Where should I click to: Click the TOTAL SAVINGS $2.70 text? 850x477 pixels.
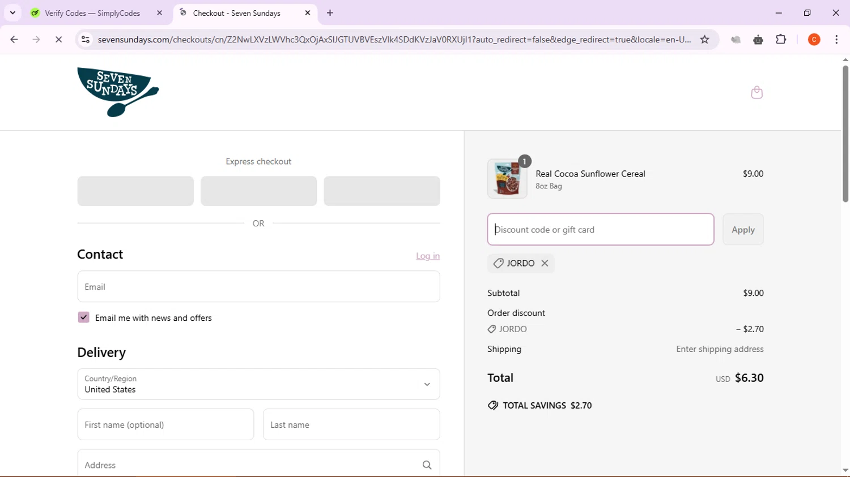pyautogui.click(x=547, y=405)
